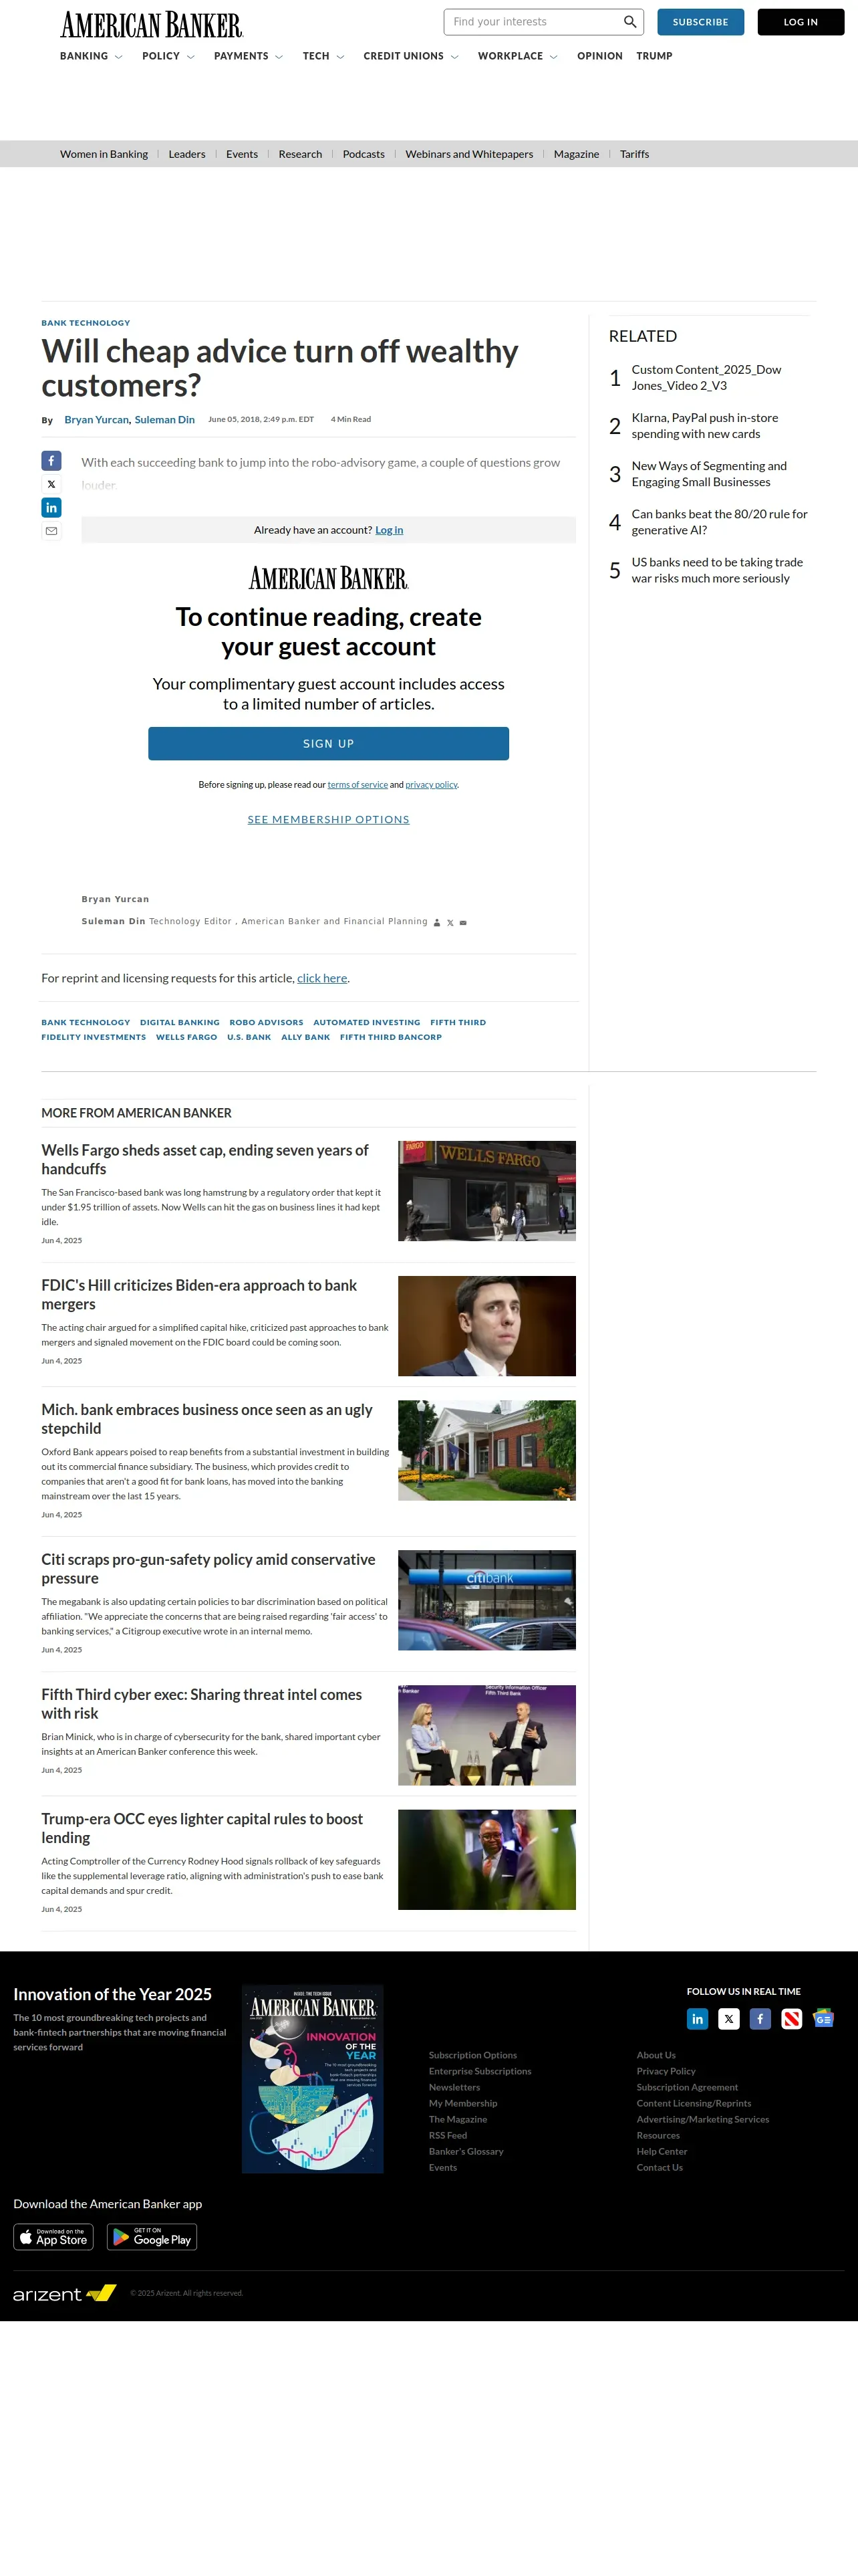Open Suleman Din's profile person icon

coord(436,923)
